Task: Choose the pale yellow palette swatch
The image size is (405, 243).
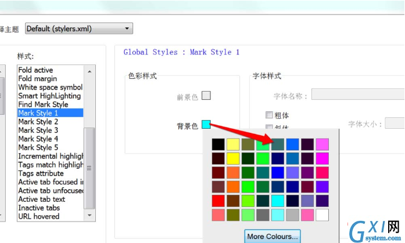Action: [x=233, y=144]
